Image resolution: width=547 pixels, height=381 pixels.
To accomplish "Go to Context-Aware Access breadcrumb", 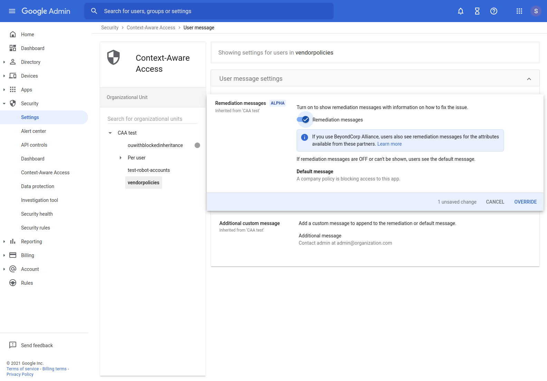I will [x=151, y=28].
